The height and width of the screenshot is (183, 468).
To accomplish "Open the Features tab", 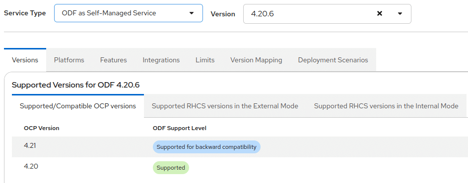I will point(114,60).
